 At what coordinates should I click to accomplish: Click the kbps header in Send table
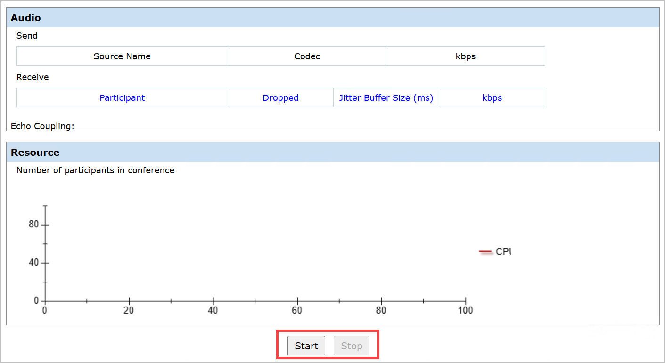[465, 56]
